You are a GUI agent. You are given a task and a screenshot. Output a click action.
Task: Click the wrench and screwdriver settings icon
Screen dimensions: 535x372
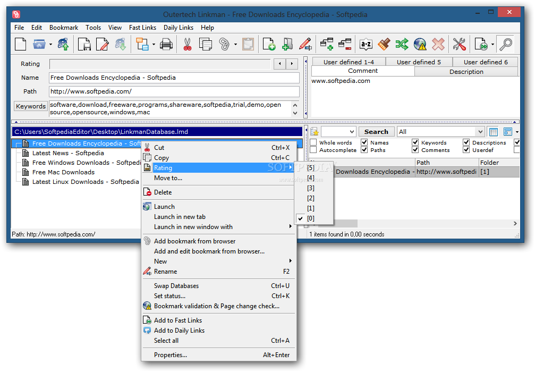pyautogui.click(x=459, y=44)
